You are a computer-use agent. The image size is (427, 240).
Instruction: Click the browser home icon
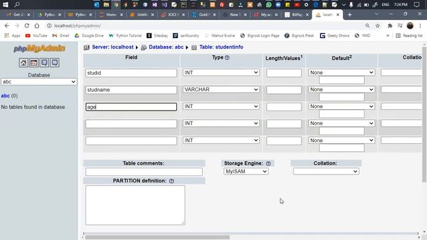[x=37, y=25]
